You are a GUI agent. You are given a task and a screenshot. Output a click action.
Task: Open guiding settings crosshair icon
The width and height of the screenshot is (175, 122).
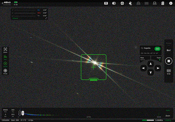122,3
